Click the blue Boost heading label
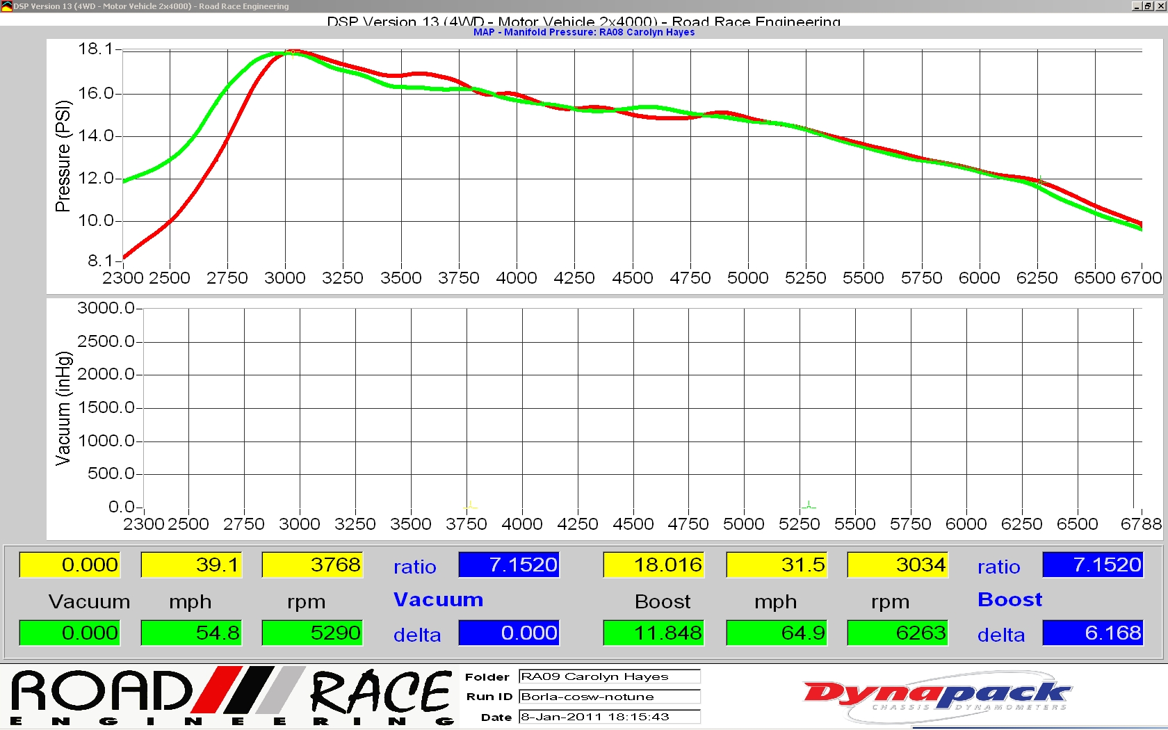Image resolution: width=1168 pixels, height=730 pixels. (x=1009, y=599)
